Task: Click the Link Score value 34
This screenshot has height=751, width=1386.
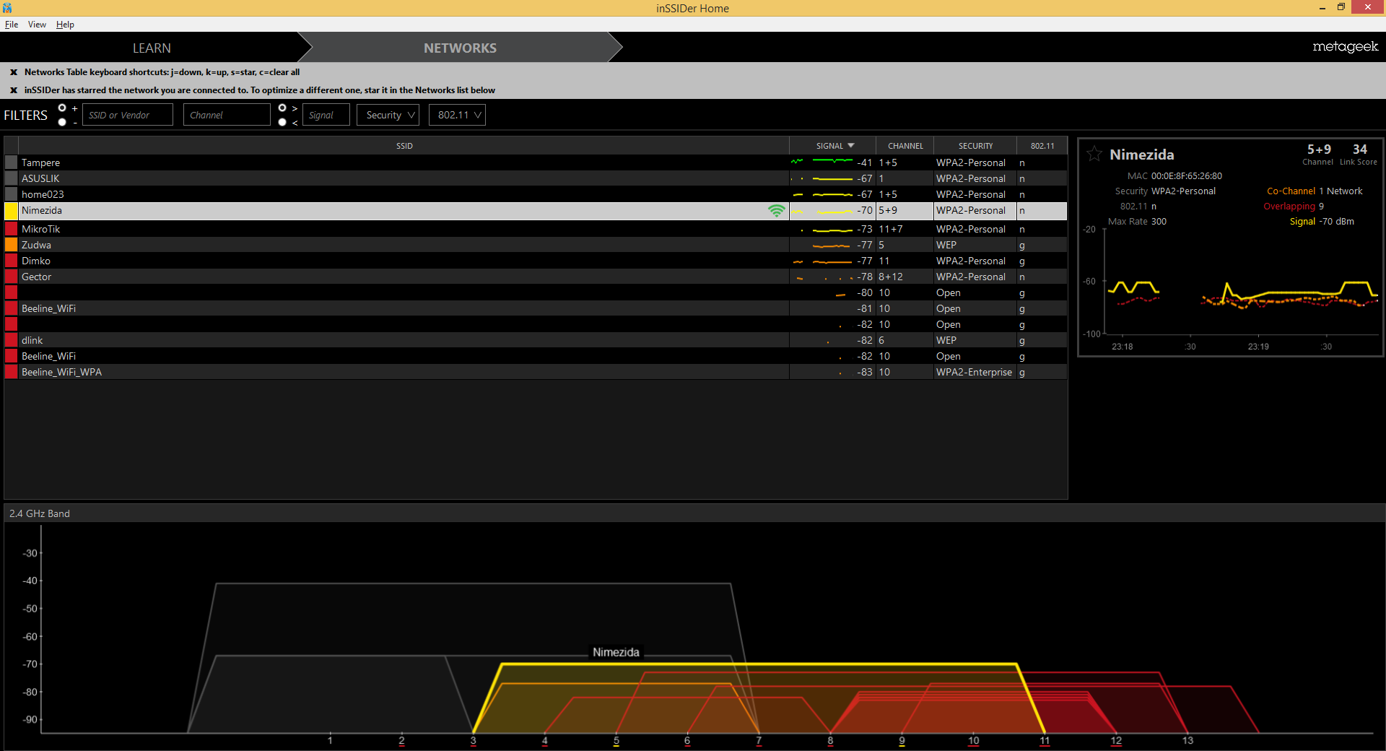Action: pos(1359,149)
